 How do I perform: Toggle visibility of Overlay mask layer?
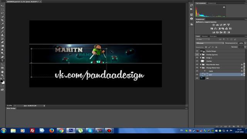click(x=197, y=61)
